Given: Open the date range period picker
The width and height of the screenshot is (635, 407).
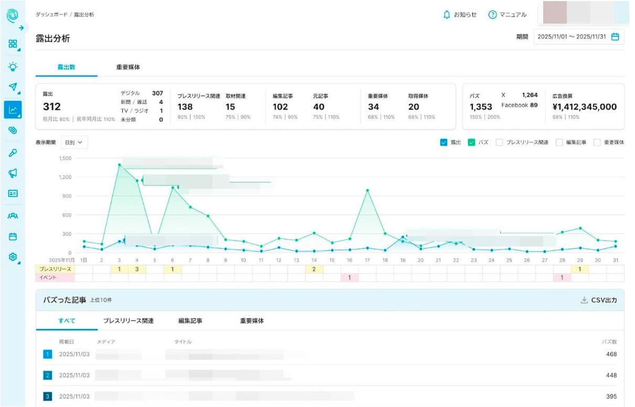Looking at the screenshot, I should 578,37.
